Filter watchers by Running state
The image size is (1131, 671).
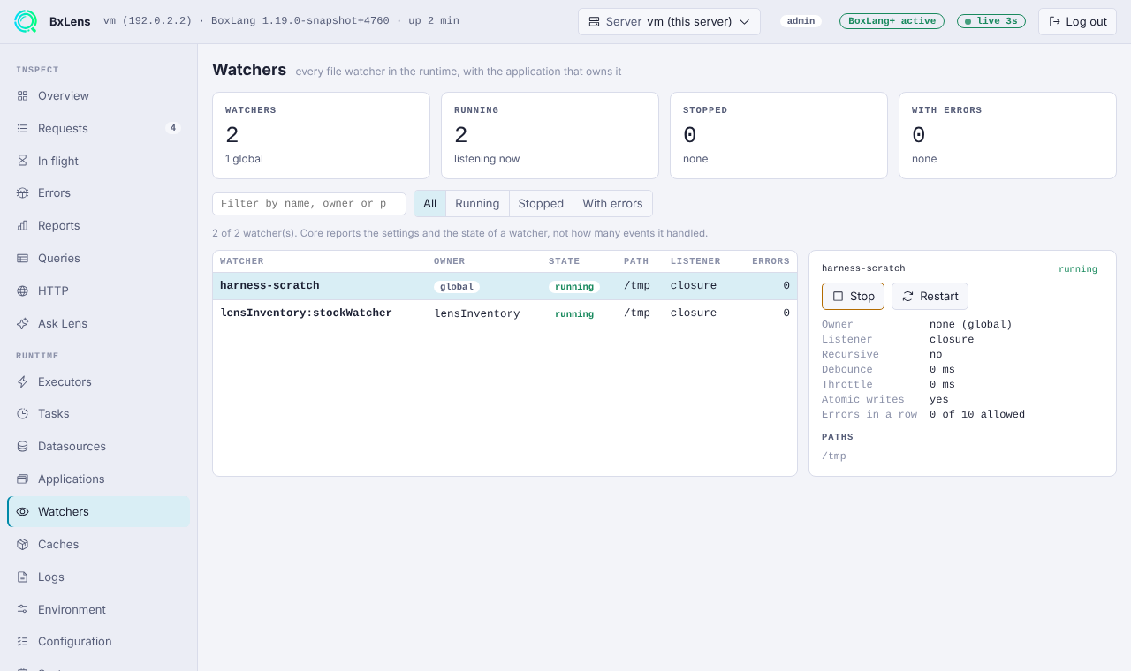tap(477, 203)
